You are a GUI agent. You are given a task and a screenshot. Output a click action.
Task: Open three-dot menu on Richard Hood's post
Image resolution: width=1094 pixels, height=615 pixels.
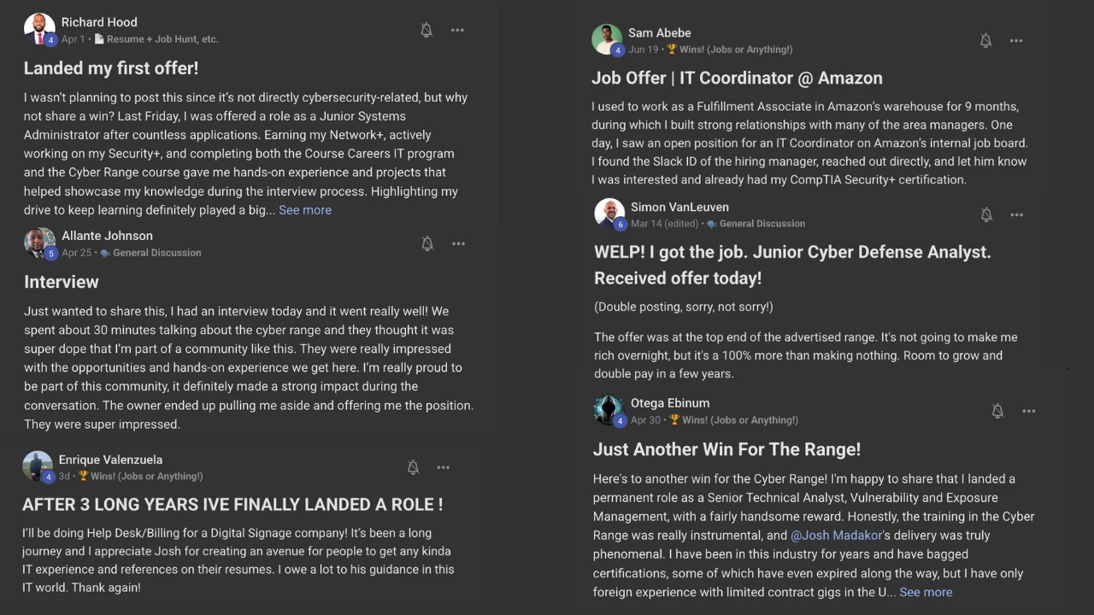point(458,31)
